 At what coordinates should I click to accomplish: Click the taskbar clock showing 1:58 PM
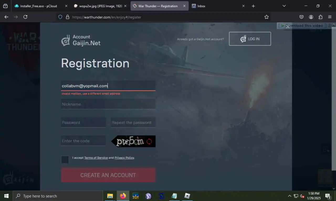click(x=314, y=196)
